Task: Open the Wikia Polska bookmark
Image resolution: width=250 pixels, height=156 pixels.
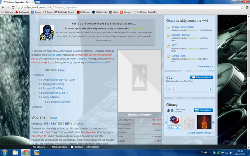Action: pos(100,12)
